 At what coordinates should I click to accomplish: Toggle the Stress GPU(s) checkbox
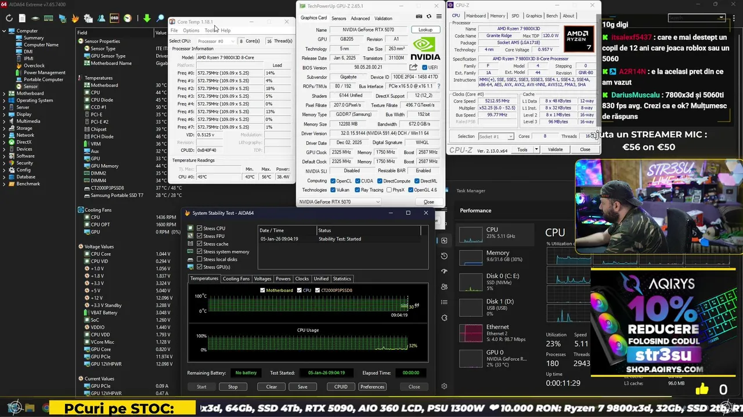click(200, 267)
